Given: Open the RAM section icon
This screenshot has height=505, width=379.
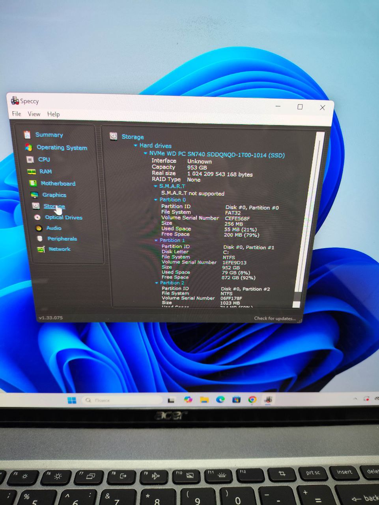Looking at the screenshot, I should click(x=32, y=172).
